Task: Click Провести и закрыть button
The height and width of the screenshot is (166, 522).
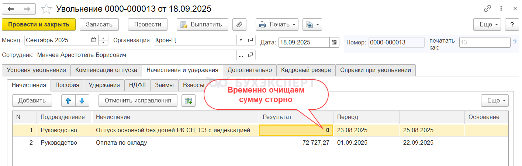Action: pyautogui.click(x=39, y=25)
